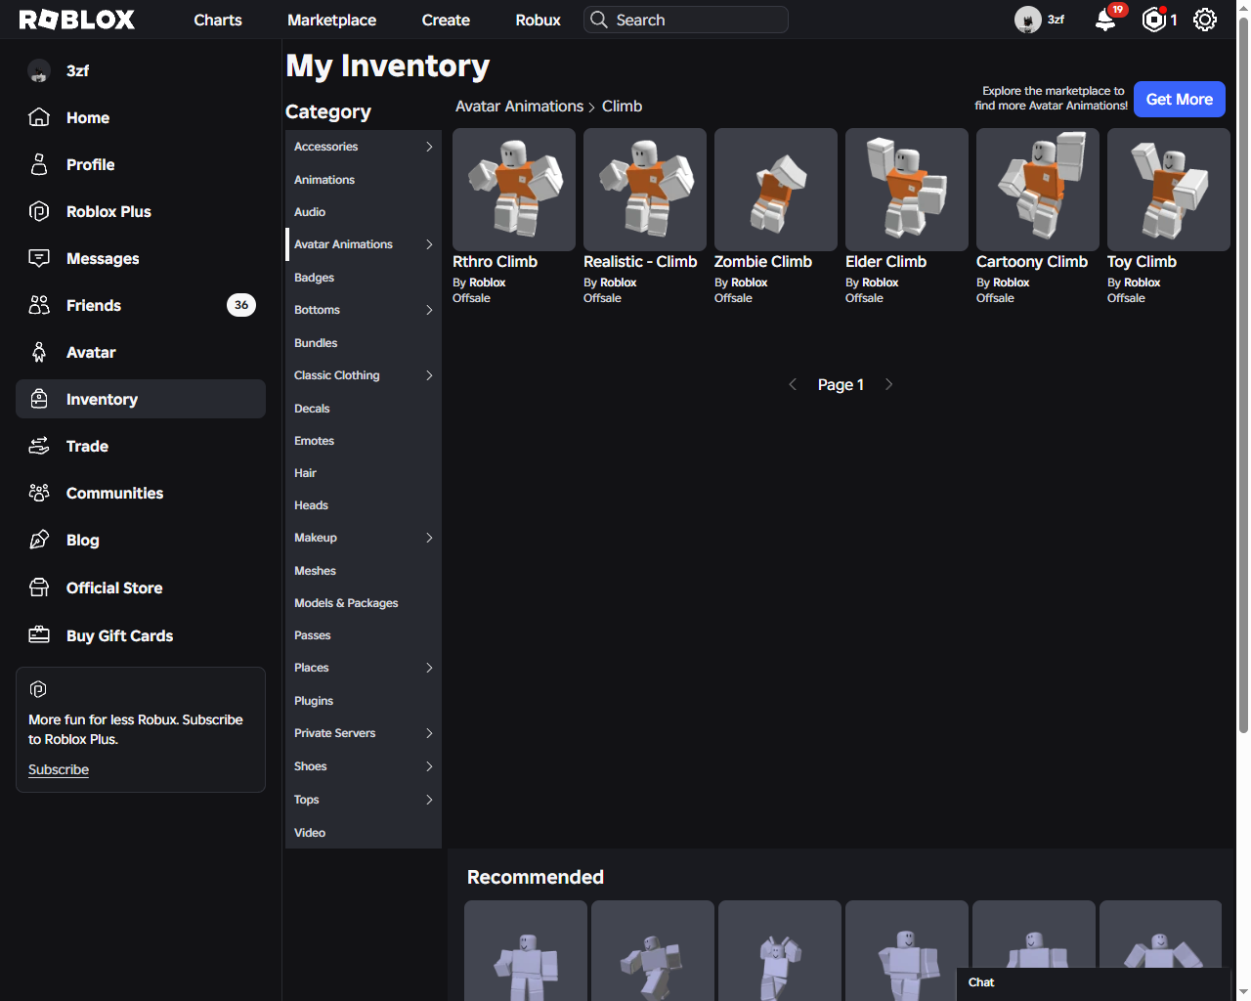This screenshot has height=1001, width=1251.
Task: Click the Avatar sidebar icon
Action: pyautogui.click(x=39, y=352)
